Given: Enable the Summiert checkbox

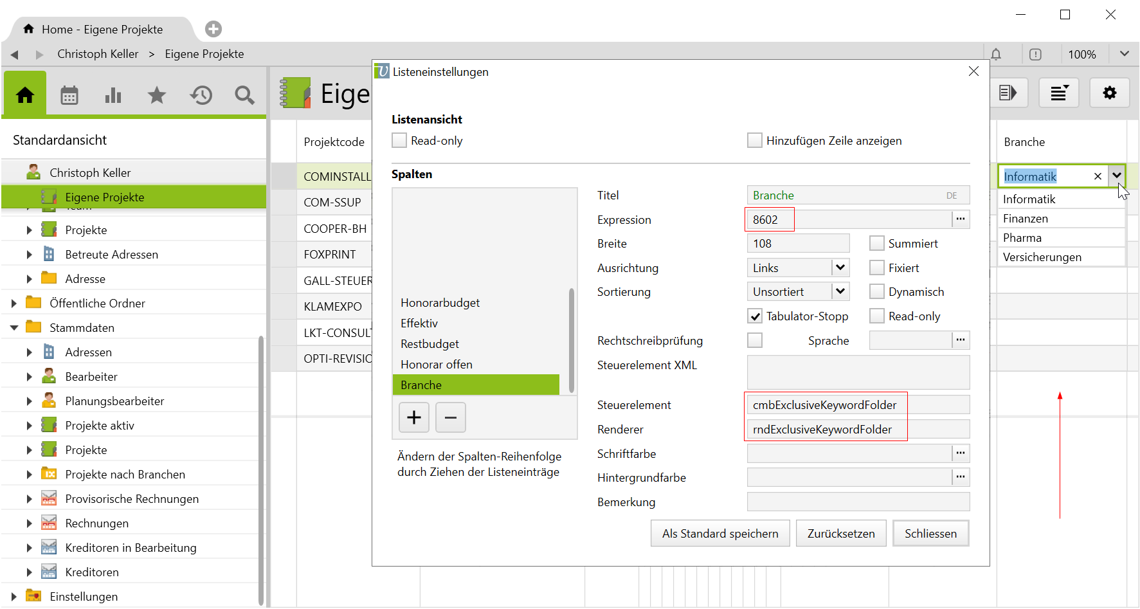Looking at the screenshot, I should pos(876,244).
